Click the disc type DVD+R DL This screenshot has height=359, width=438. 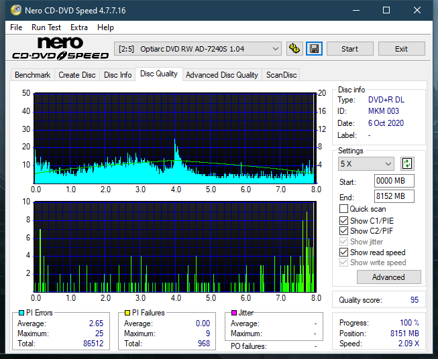pyautogui.click(x=386, y=100)
